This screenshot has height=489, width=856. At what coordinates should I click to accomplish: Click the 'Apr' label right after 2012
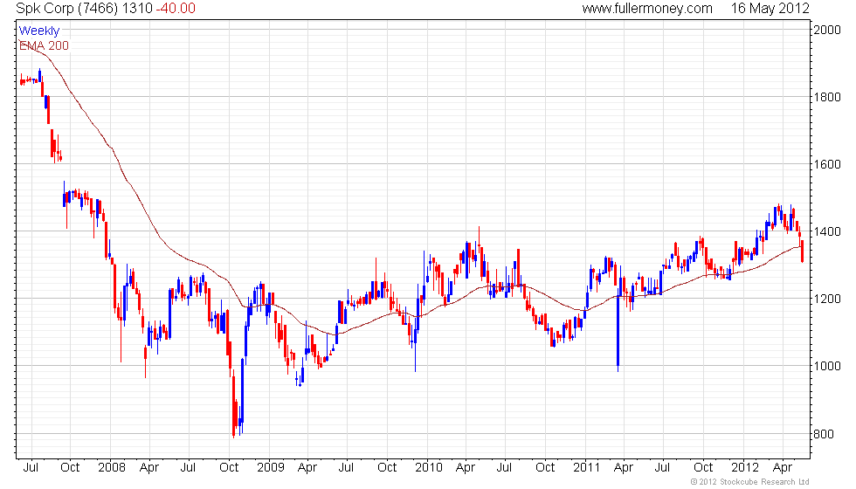[x=783, y=468]
